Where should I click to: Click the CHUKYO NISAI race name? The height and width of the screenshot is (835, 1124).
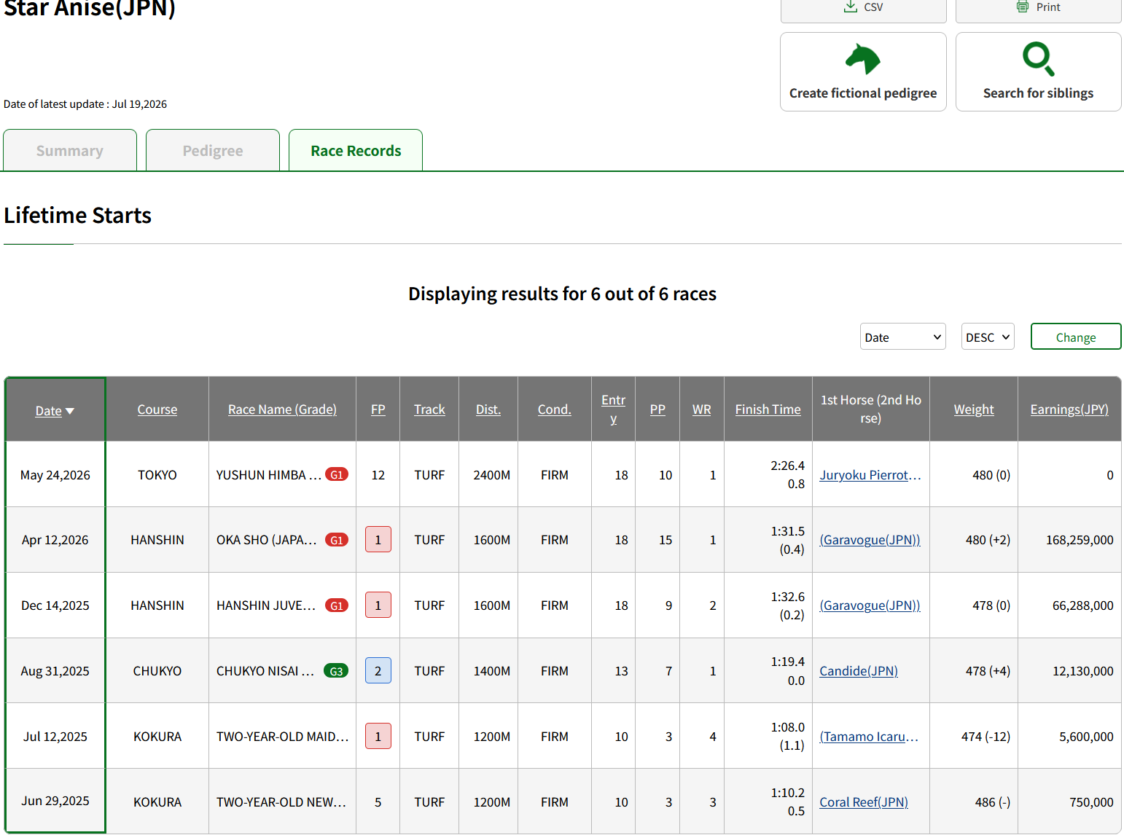pos(265,670)
